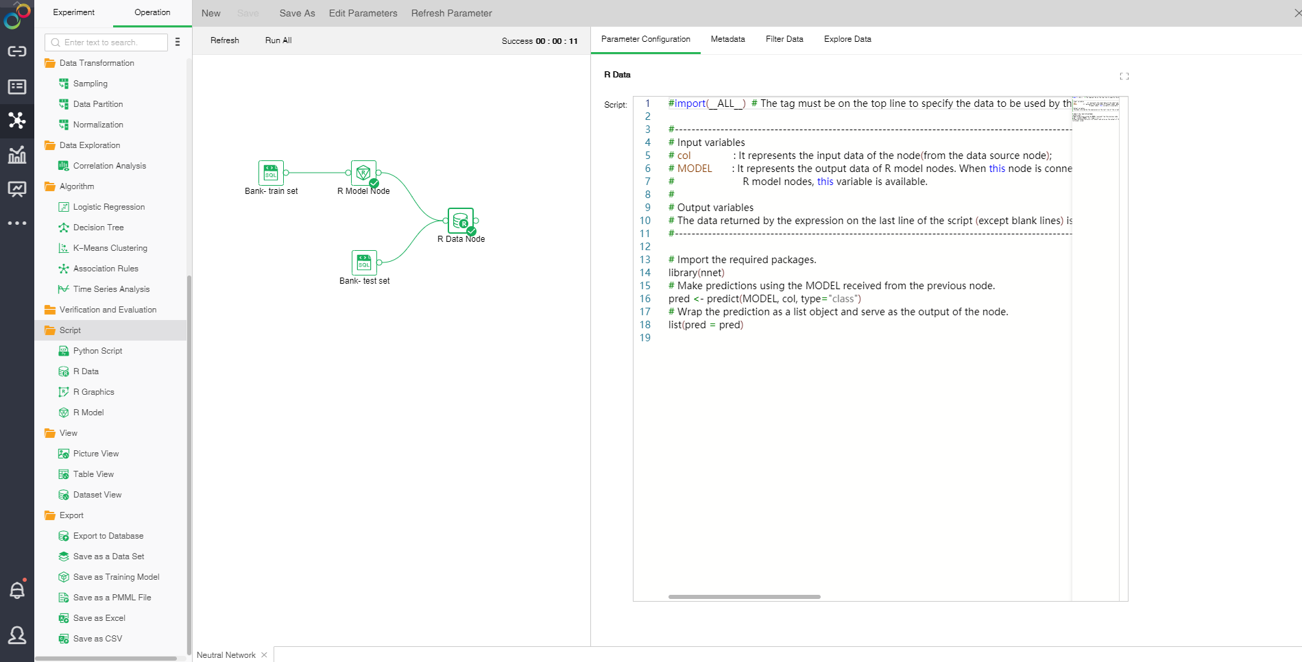Click the New button
The image size is (1302, 662).
211,13
